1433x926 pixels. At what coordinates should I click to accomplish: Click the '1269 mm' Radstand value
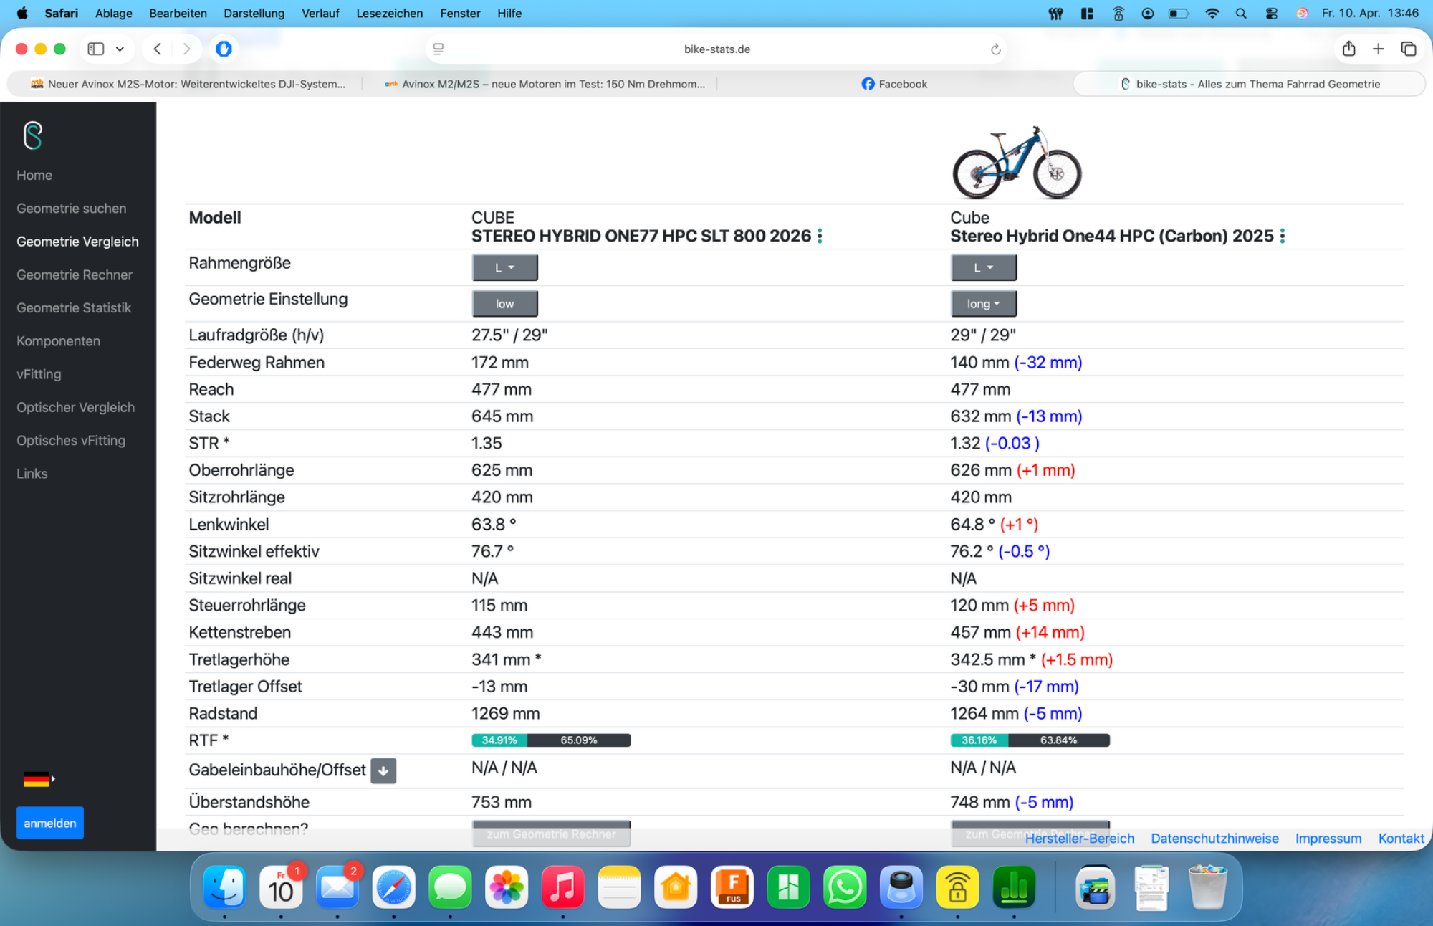(506, 714)
